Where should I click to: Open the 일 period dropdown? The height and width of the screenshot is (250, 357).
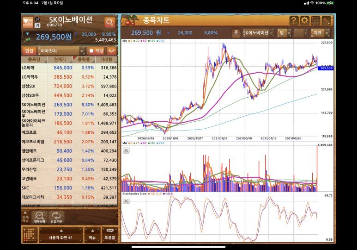click(284, 33)
